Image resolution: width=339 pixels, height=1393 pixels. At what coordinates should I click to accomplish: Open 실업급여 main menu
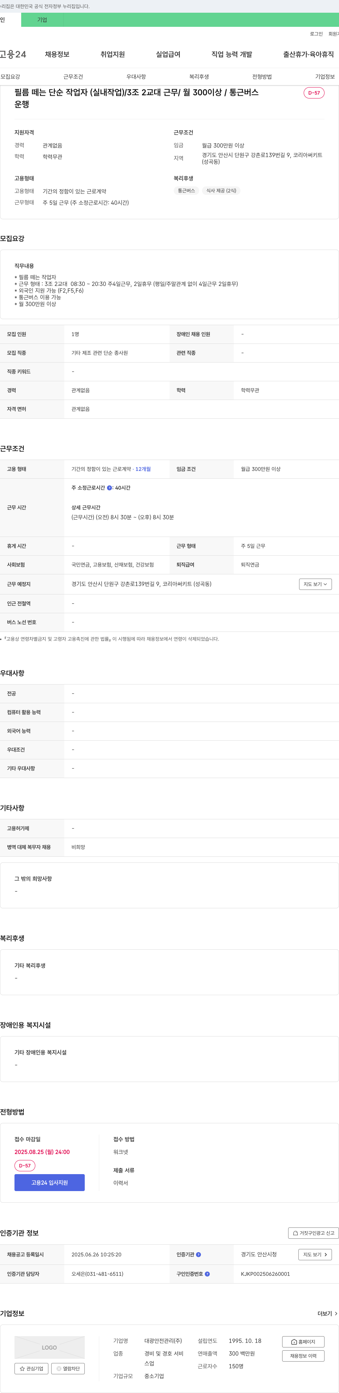pos(168,54)
